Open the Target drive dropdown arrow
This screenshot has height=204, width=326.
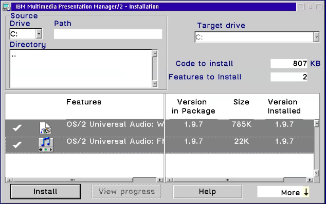316,37
